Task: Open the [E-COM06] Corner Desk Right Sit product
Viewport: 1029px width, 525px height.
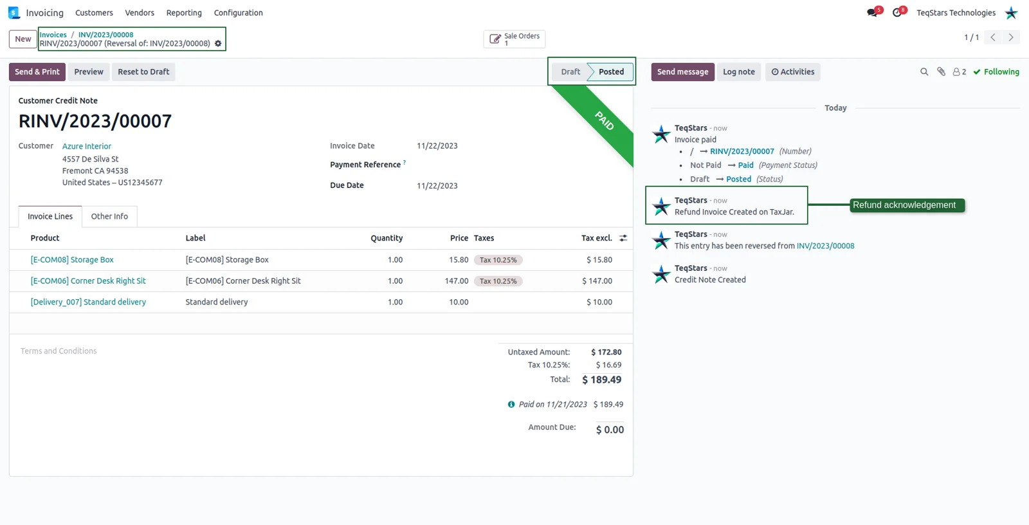Action: click(x=88, y=281)
